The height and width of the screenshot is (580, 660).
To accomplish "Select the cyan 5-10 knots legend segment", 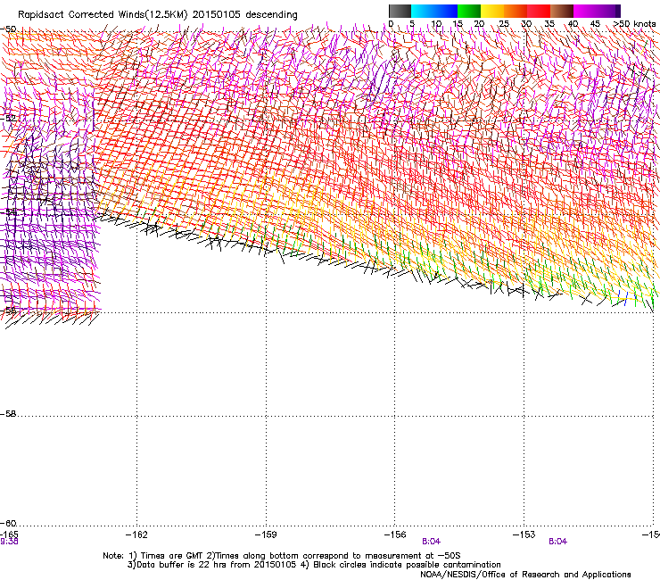I will (423, 11).
